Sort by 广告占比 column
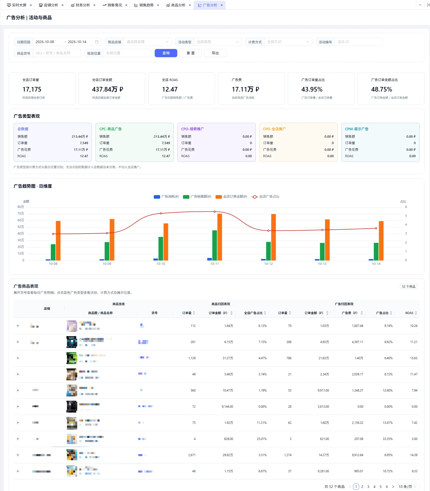Viewport: 430px width, 491px height. (x=391, y=313)
